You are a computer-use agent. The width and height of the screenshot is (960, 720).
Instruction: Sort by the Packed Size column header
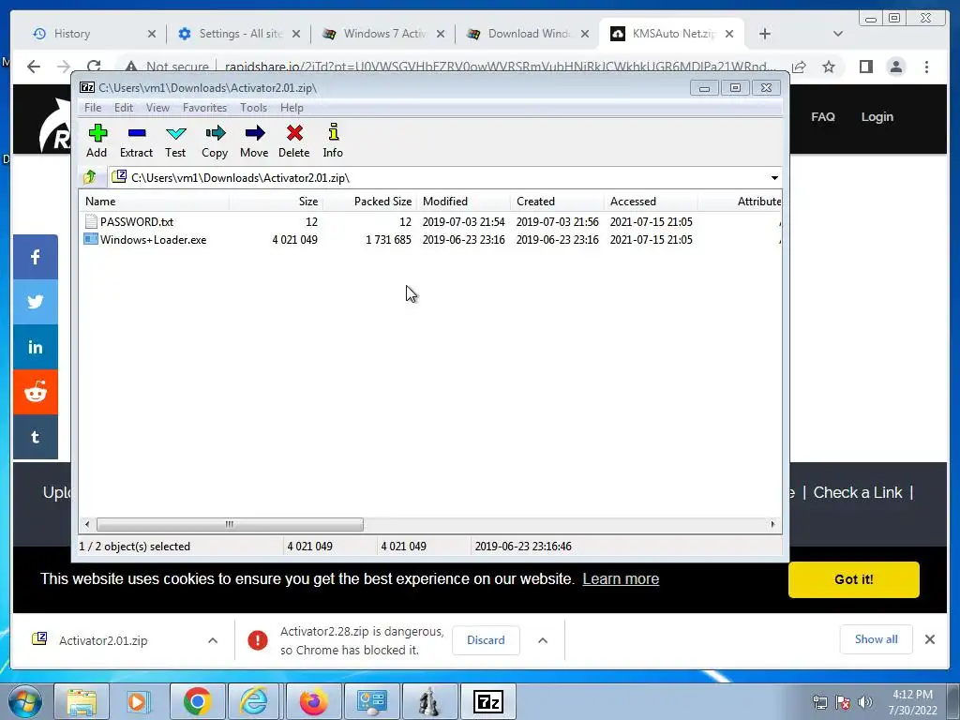pos(369,202)
